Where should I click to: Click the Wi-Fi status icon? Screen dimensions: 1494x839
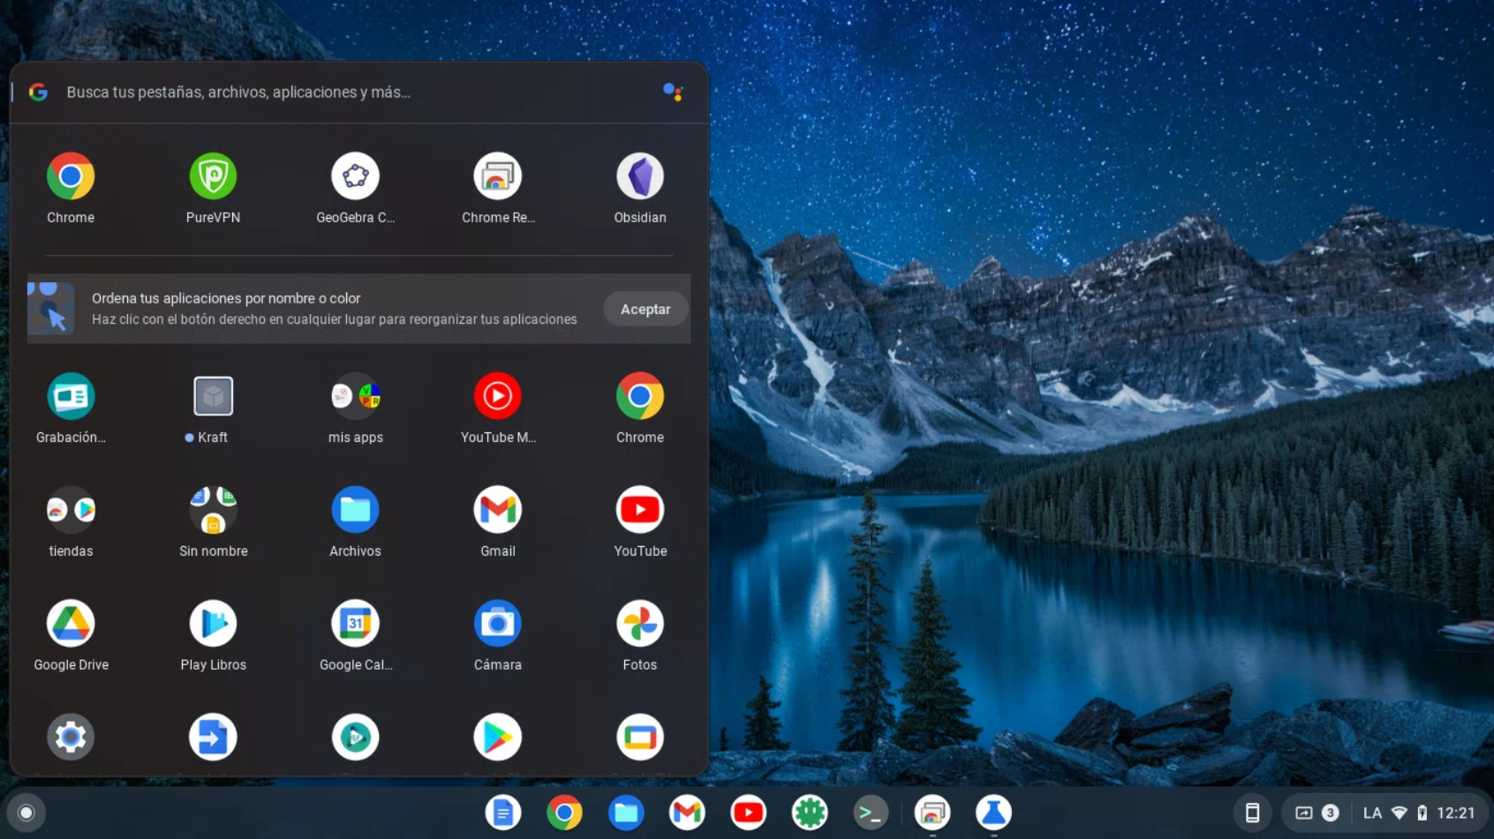point(1399,813)
